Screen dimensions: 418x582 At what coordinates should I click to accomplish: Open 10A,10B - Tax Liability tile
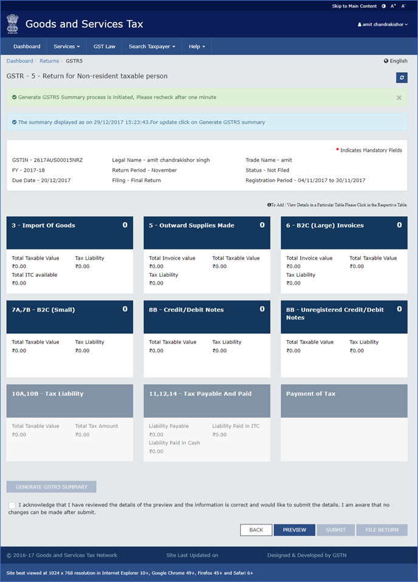[69, 423]
